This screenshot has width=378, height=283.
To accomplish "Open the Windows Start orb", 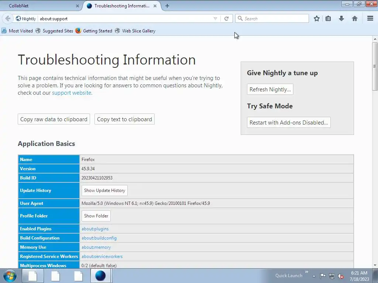I will [x=10, y=276].
